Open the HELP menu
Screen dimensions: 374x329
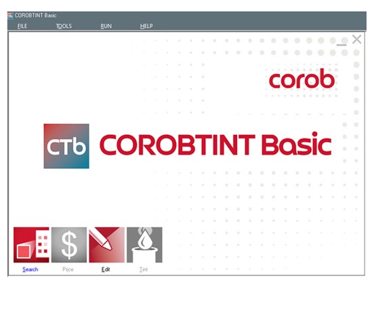coord(146,26)
